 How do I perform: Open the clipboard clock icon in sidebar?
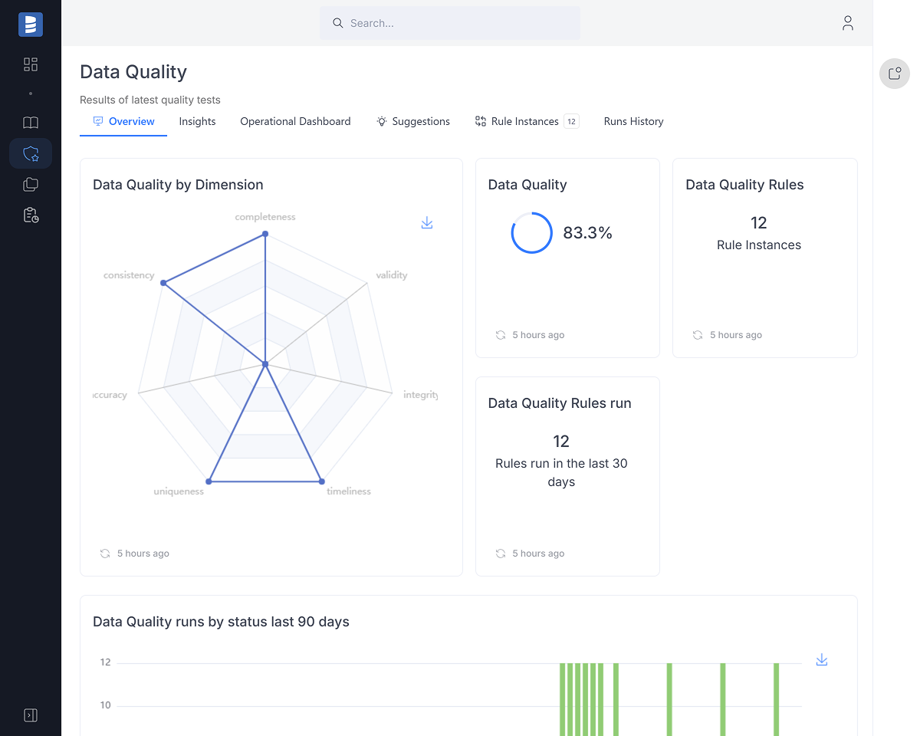[31, 215]
